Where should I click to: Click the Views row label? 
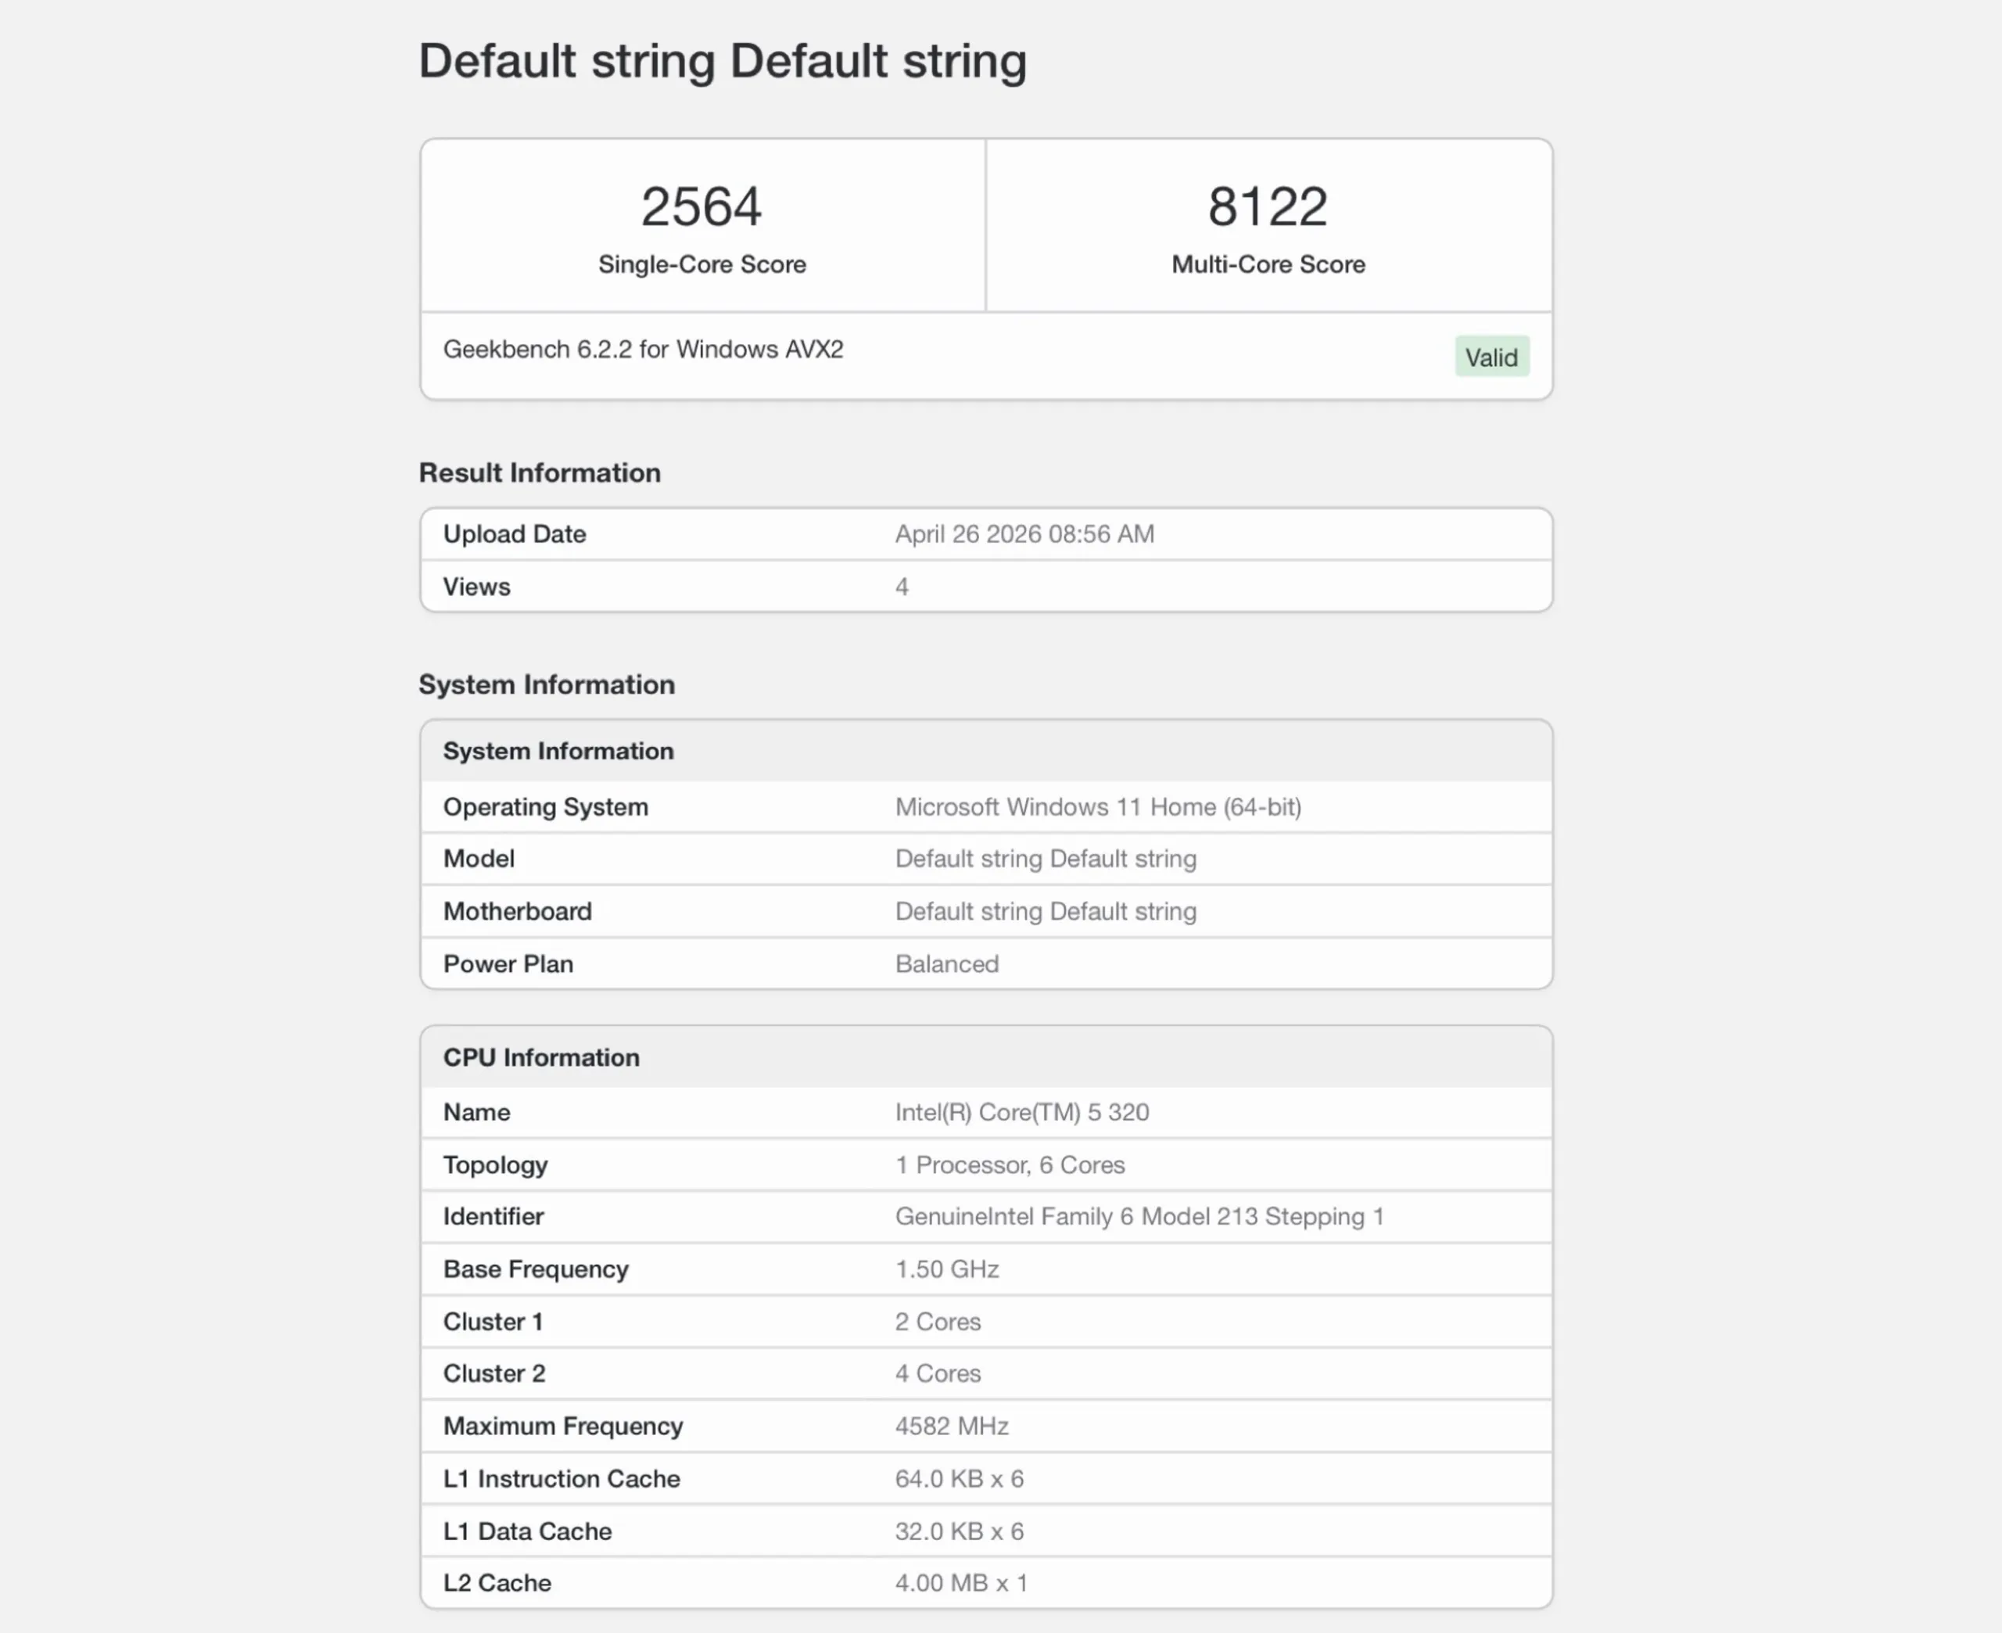pyautogui.click(x=477, y=587)
